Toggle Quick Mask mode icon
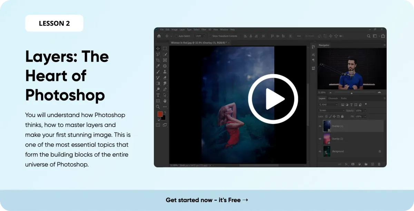 pos(158,125)
